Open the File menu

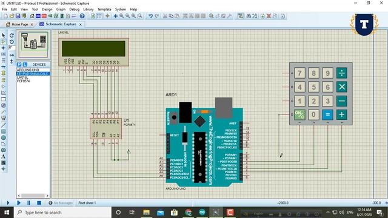click(4, 10)
